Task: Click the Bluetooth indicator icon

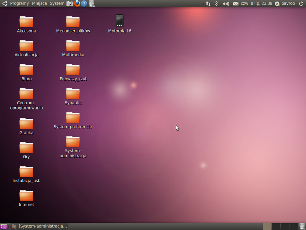Action: click(x=216, y=3)
